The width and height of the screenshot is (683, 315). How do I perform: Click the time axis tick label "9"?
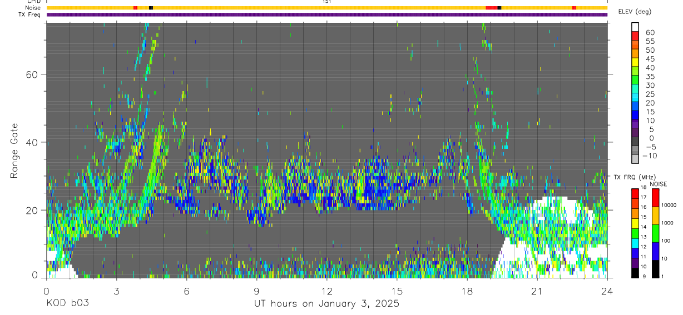click(256, 292)
